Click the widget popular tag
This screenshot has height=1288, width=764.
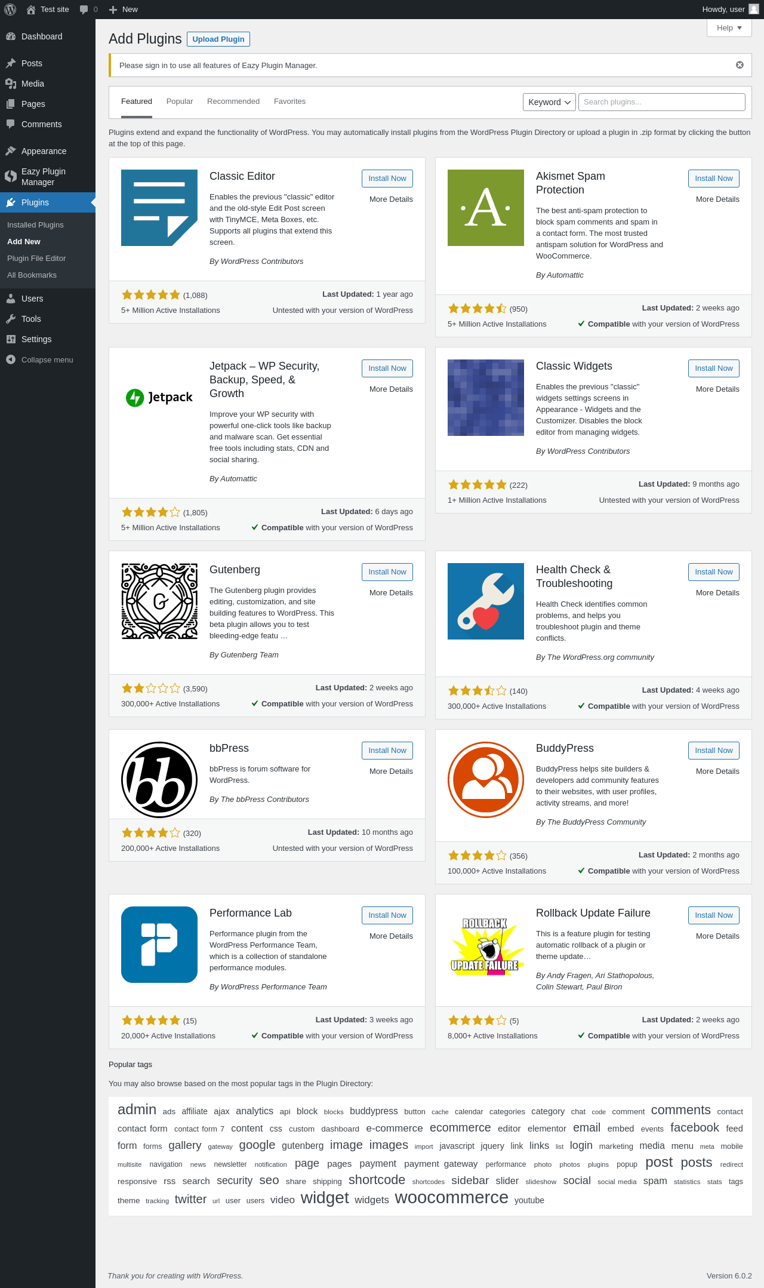click(x=325, y=1198)
